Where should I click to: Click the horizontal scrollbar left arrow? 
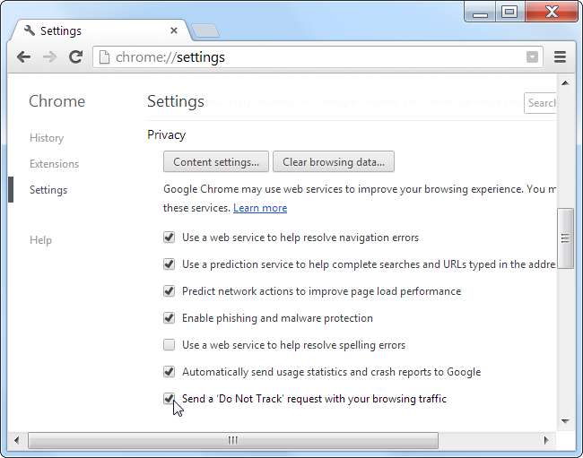click(x=17, y=440)
